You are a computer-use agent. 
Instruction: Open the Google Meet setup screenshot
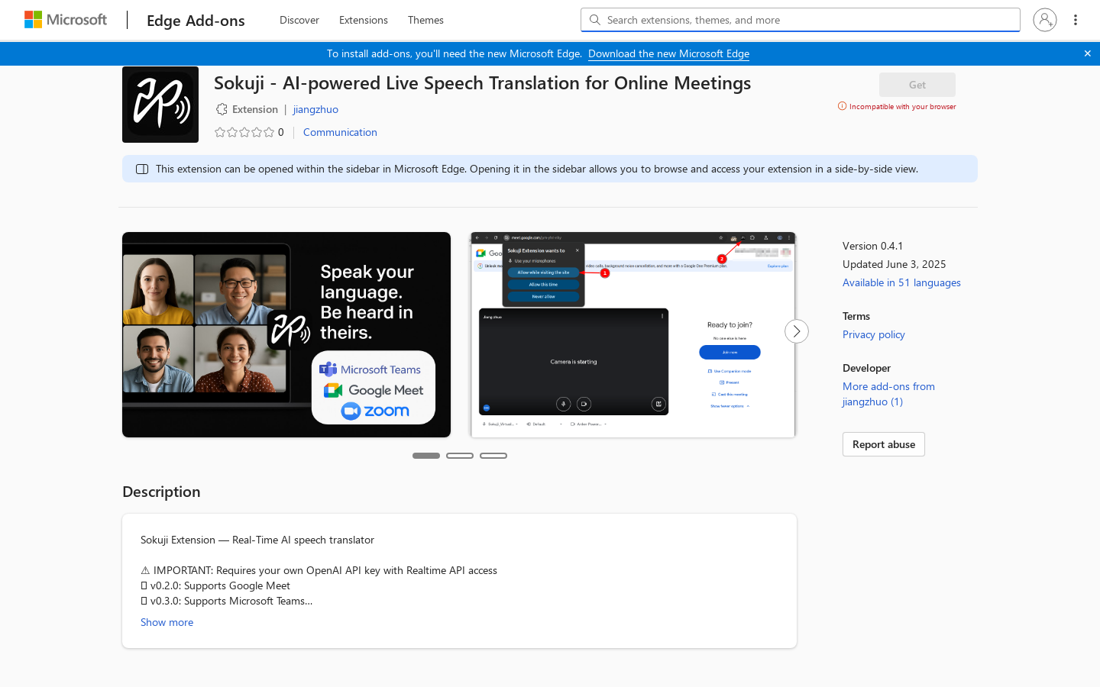click(x=633, y=334)
